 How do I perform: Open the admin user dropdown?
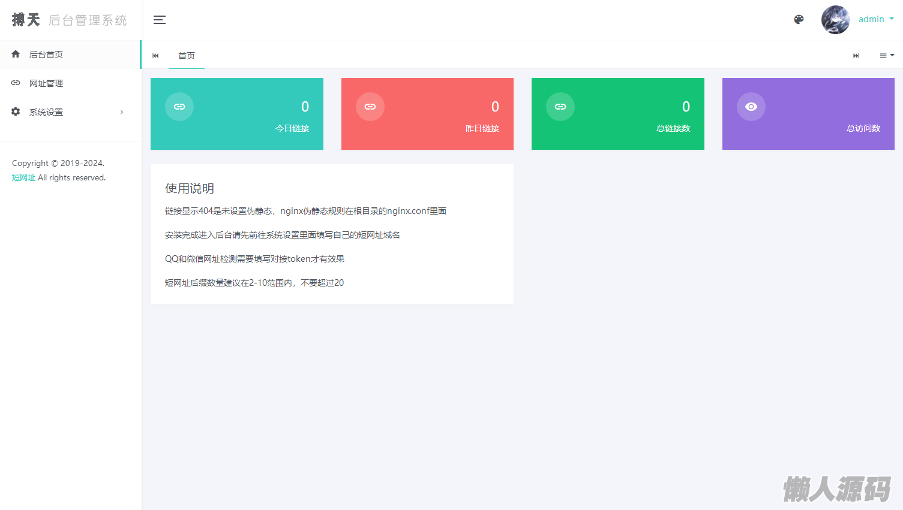click(x=876, y=19)
